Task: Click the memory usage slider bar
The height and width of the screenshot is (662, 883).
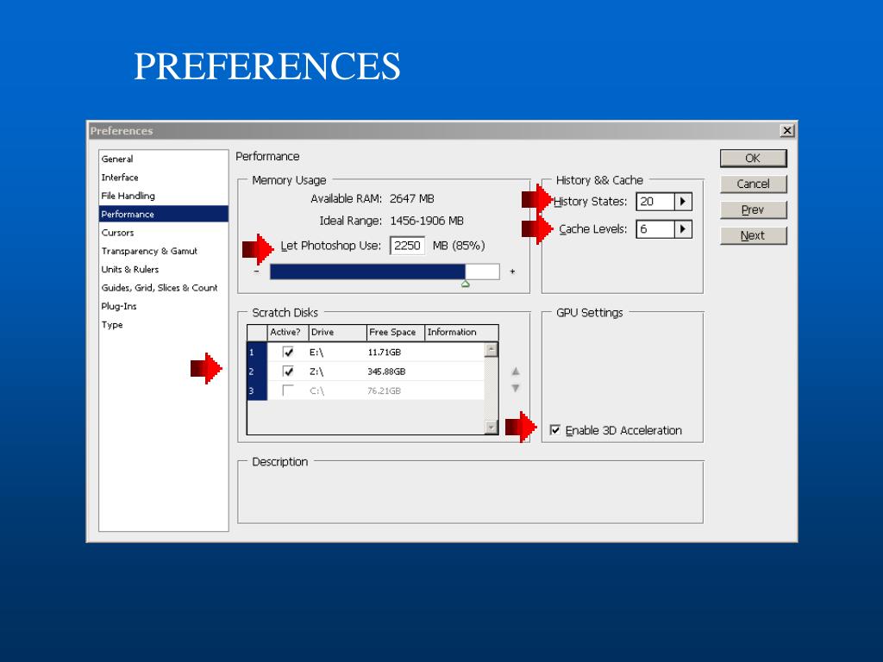Action: click(x=385, y=272)
